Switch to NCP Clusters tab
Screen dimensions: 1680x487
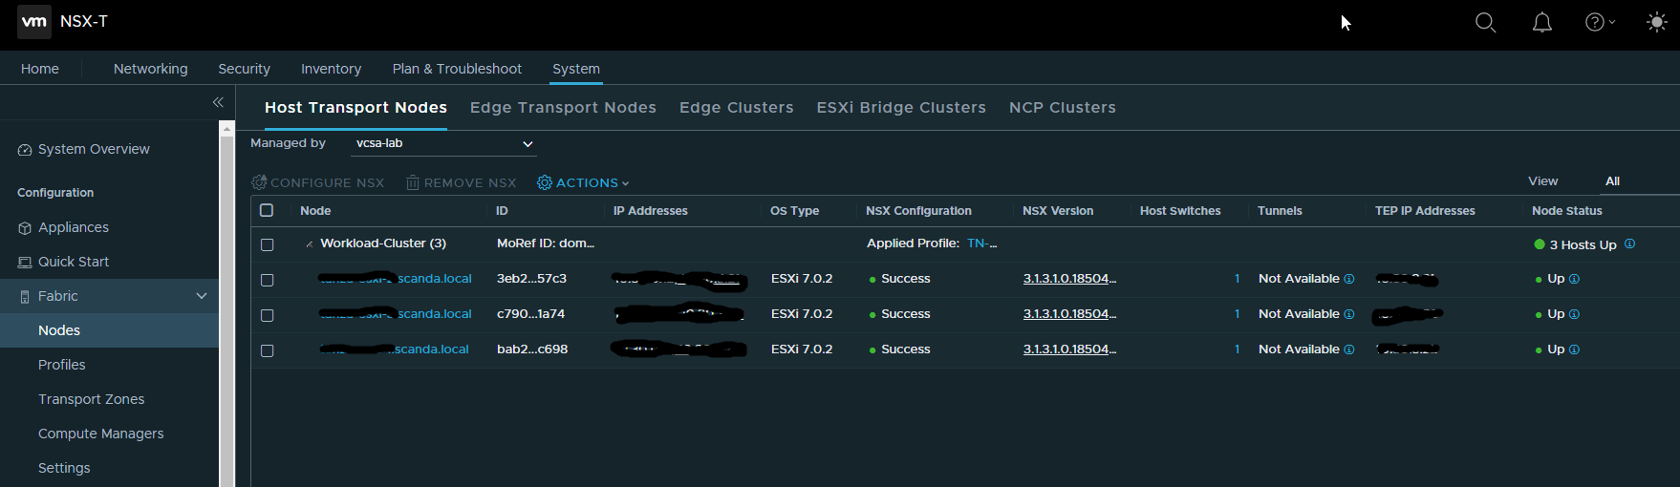coord(1063,107)
